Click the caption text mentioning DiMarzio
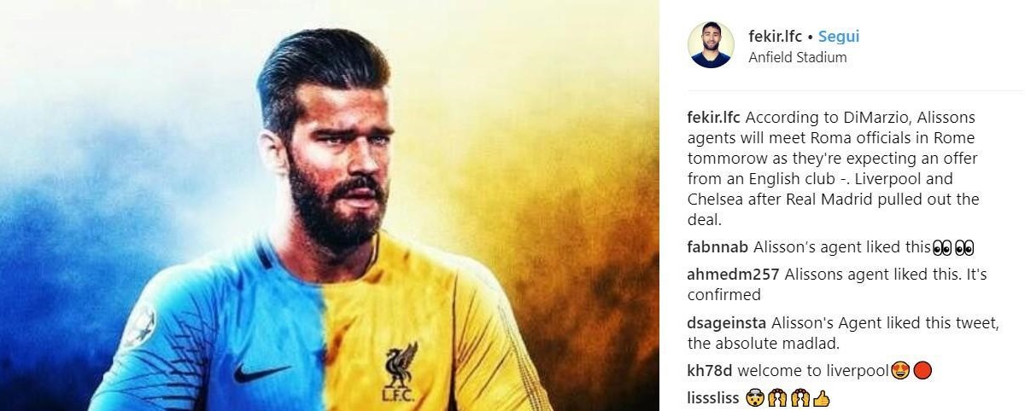 point(834,169)
